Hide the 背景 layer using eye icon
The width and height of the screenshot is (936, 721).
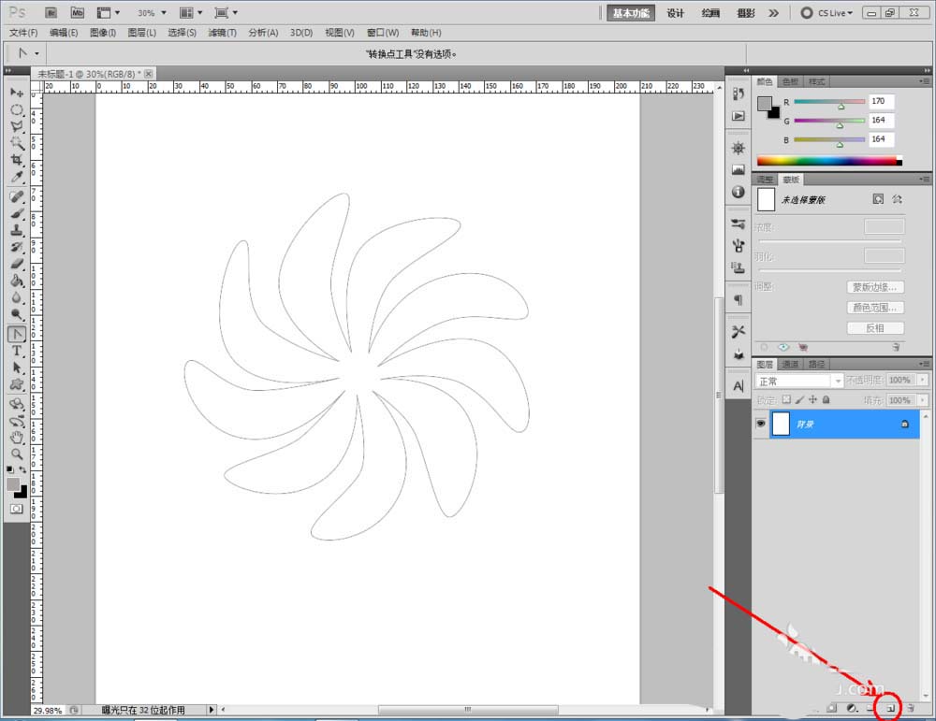click(x=761, y=424)
